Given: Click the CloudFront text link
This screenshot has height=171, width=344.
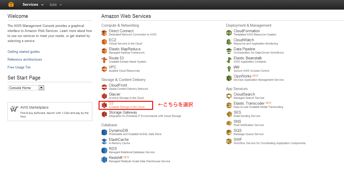Looking at the screenshot, I should point(118,85).
